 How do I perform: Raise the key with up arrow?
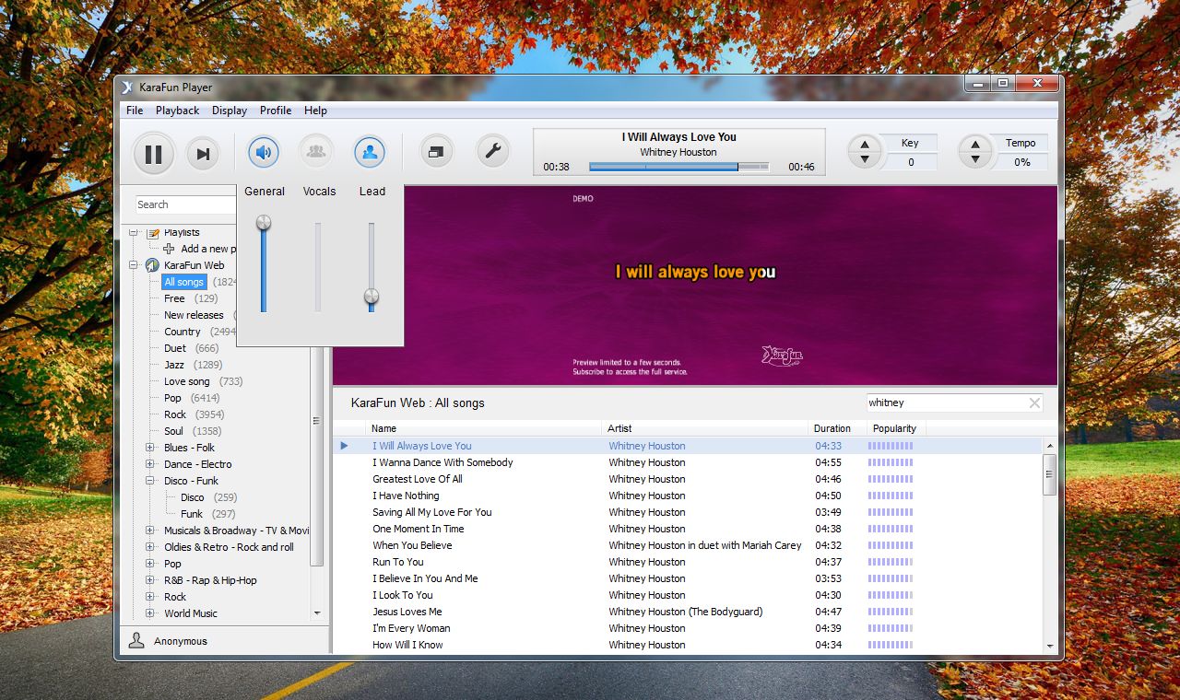coord(865,145)
